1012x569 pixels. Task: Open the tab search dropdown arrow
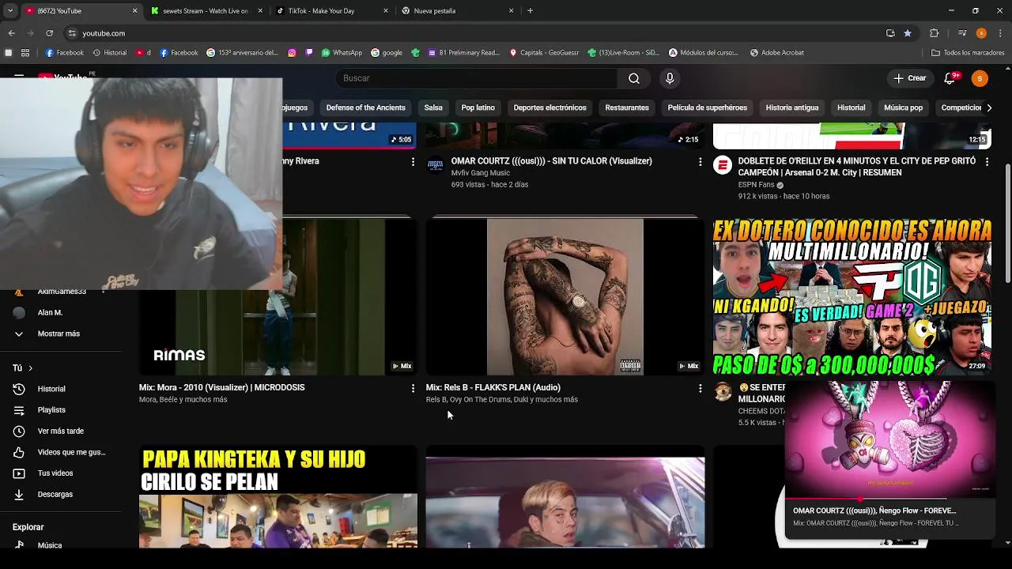pos(10,11)
